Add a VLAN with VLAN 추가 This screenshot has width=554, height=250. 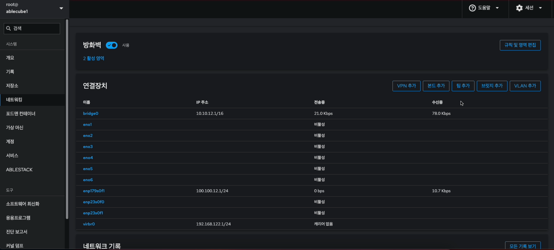(525, 86)
